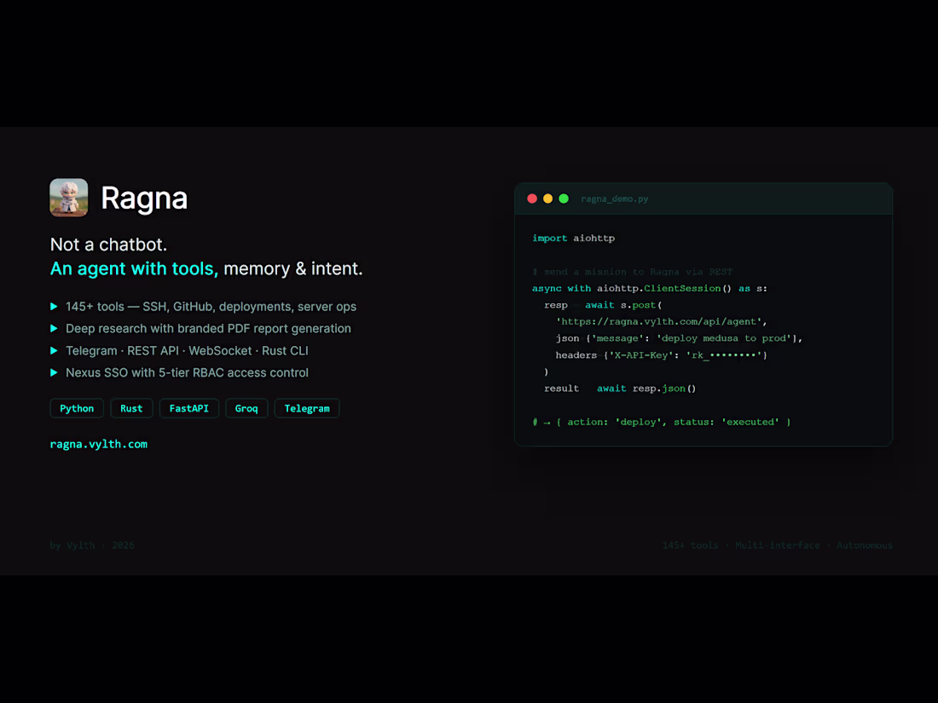Screen dimensions: 938x703
Task: Select the Python tag
Action: [77, 408]
